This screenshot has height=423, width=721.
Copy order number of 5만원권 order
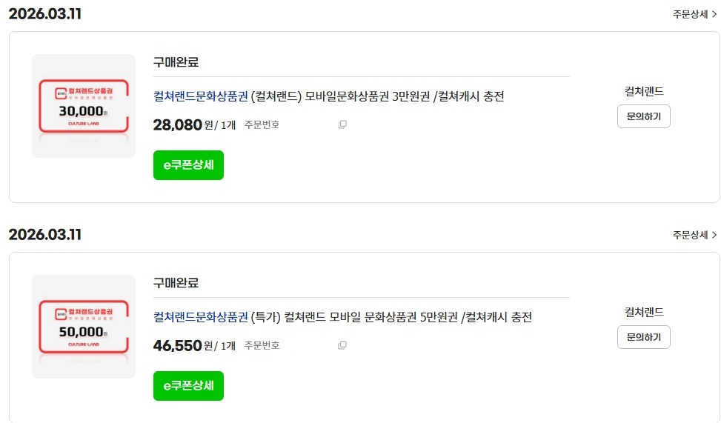(x=342, y=345)
